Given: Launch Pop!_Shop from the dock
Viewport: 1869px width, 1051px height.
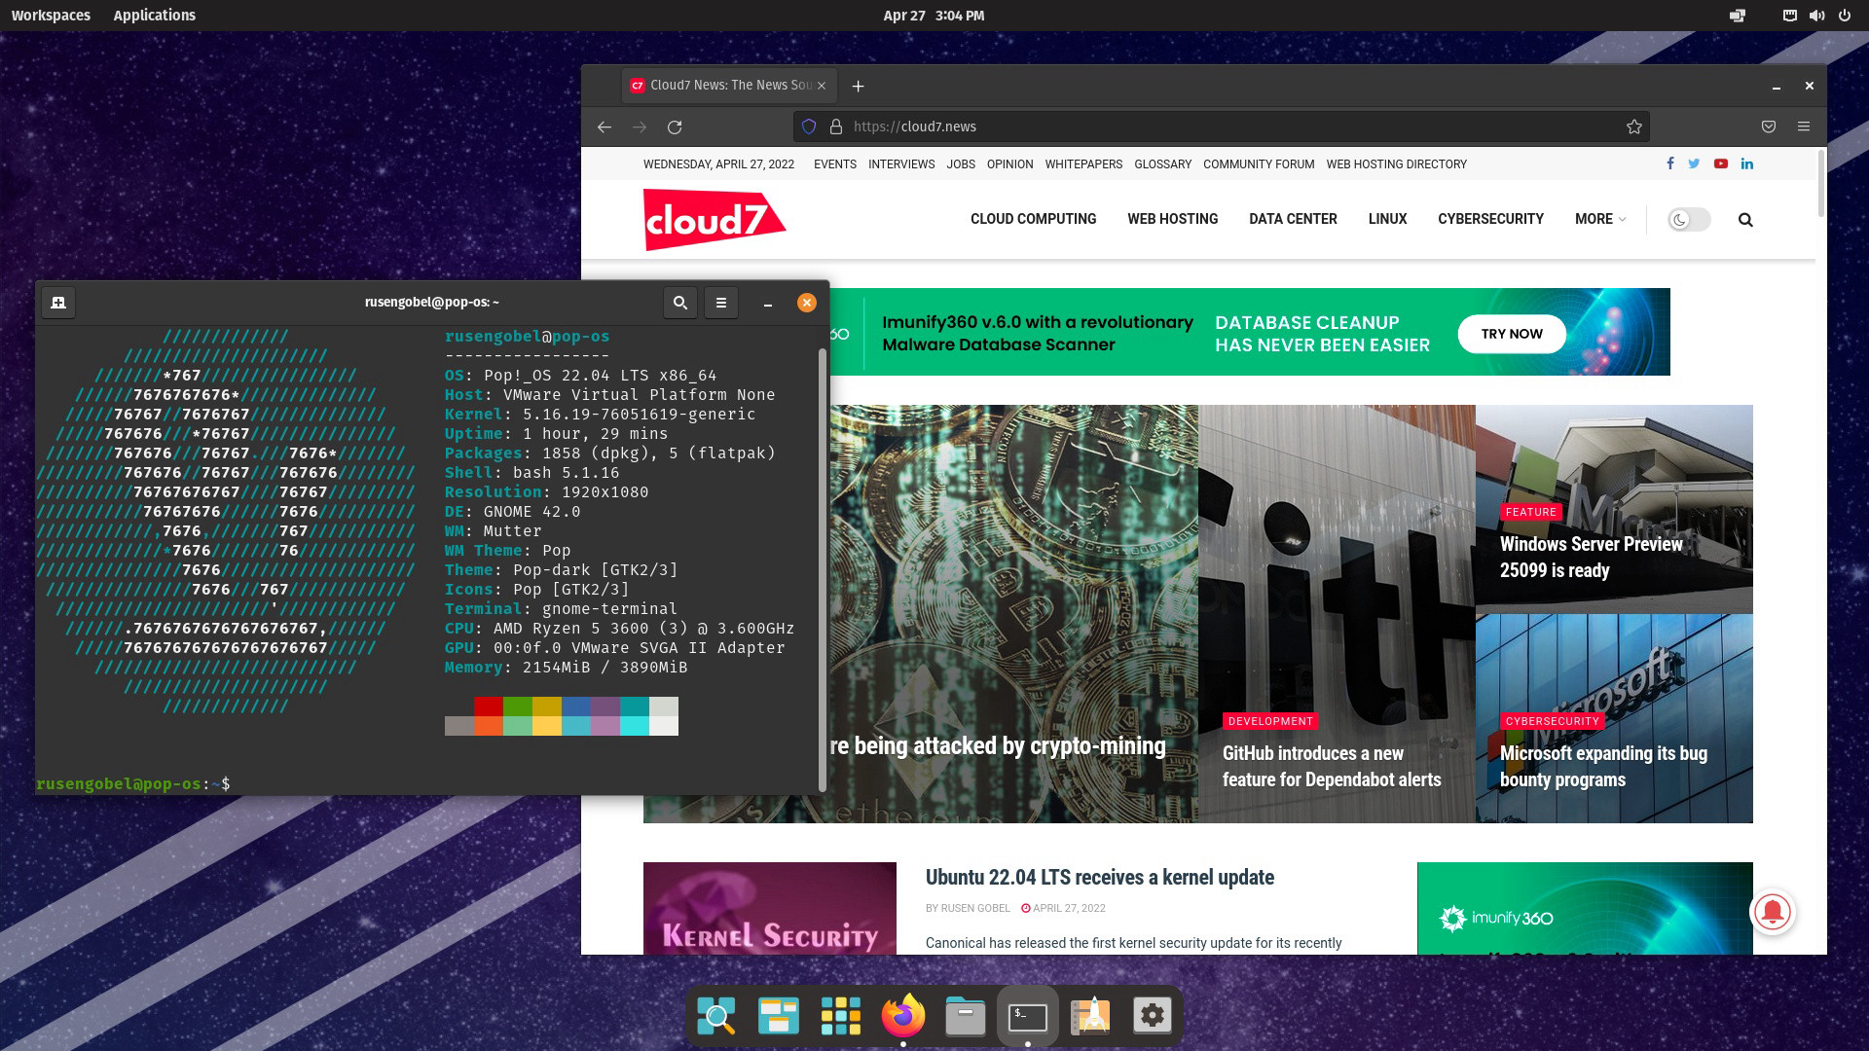Looking at the screenshot, I should click(x=1090, y=1016).
